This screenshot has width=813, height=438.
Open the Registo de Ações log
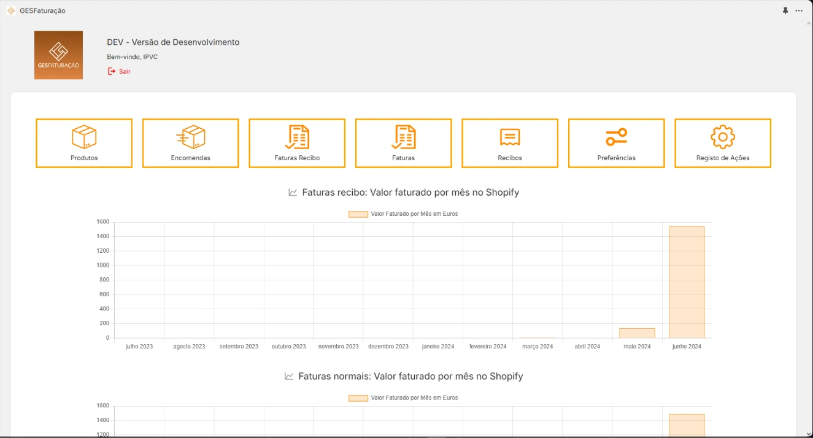tap(722, 143)
